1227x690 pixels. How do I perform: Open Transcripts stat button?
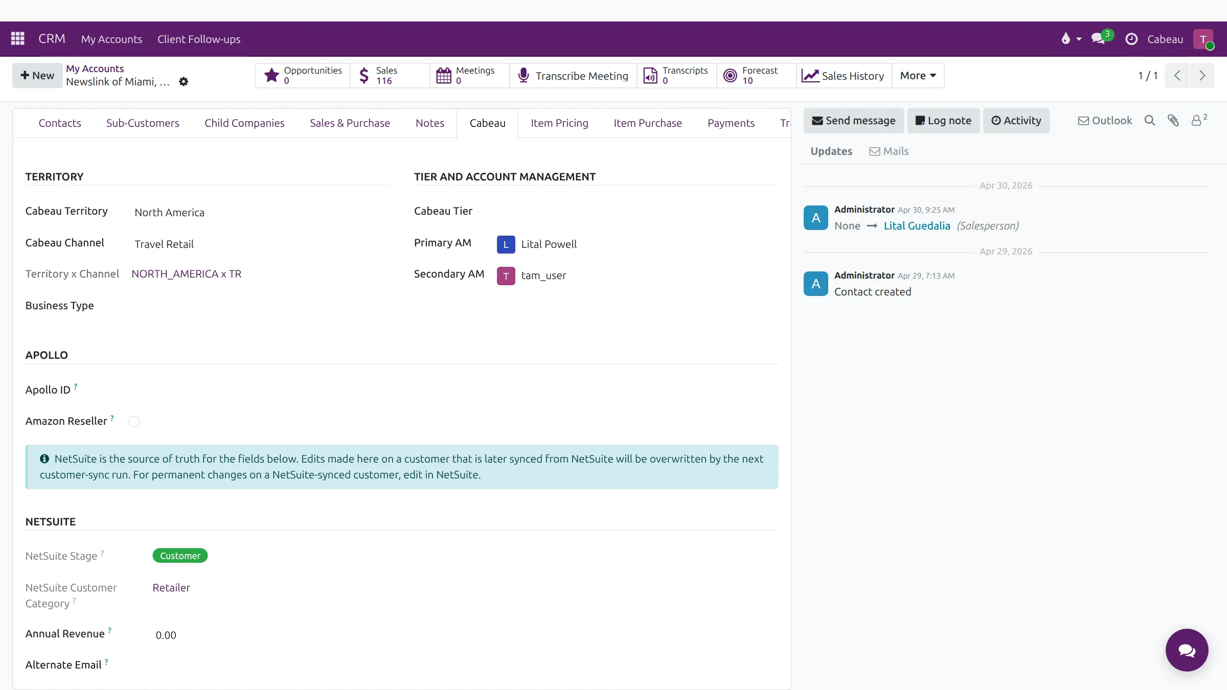[x=677, y=76]
